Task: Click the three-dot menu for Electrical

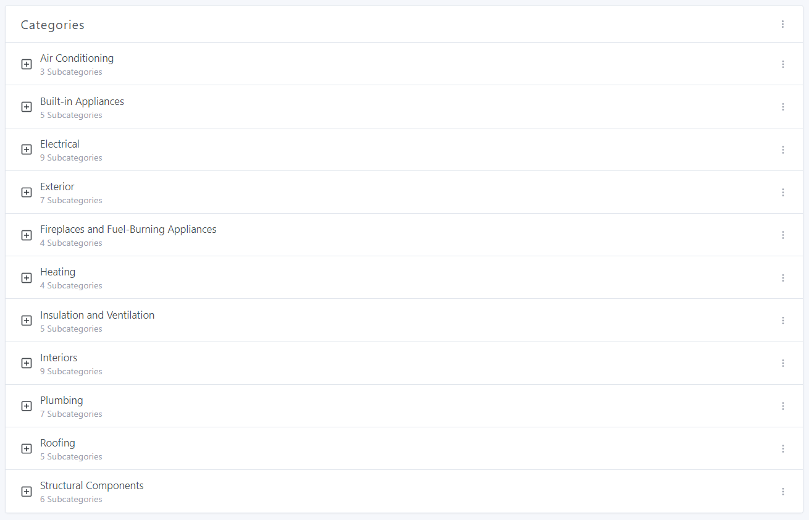Action: coord(782,149)
